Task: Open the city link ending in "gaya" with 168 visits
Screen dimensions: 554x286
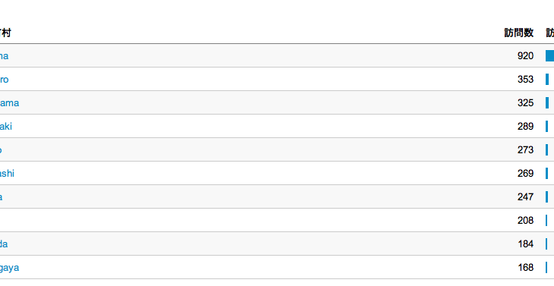Action: (x=9, y=268)
